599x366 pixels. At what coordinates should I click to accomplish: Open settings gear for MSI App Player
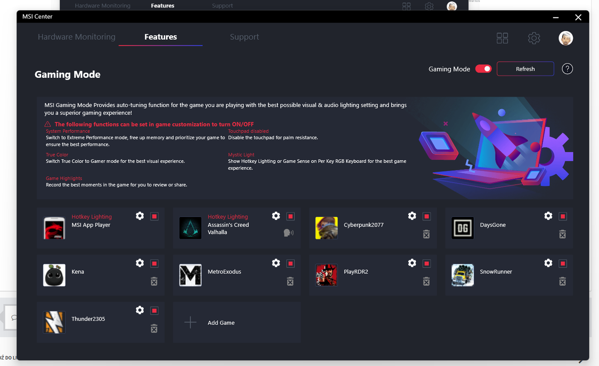(x=140, y=216)
